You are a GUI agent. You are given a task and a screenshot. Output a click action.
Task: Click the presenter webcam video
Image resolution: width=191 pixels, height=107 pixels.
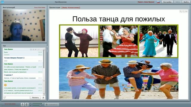24,25
